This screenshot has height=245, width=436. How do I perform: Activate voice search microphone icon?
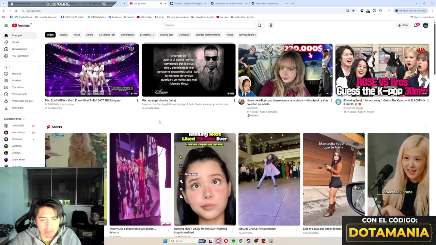click(271, 25)
